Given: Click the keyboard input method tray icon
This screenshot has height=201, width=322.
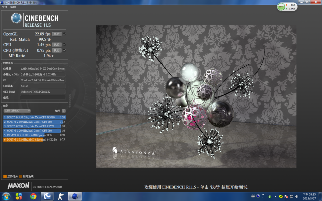Looking at the screenshot, I should tap(253, 196).
